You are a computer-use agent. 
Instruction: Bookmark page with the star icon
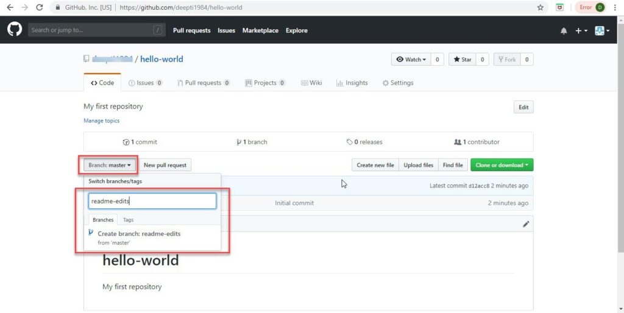point(540,7)
